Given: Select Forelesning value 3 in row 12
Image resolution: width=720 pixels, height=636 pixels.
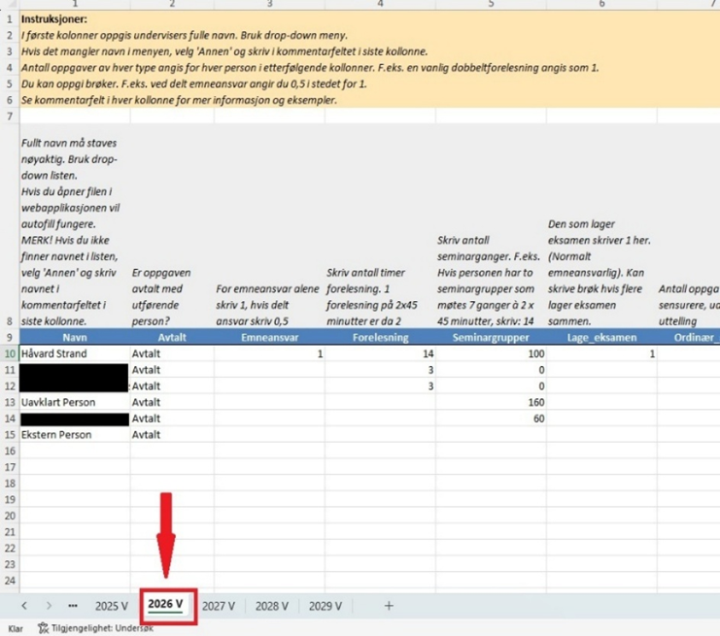Looking at the screenshot, I should [380, 386].
